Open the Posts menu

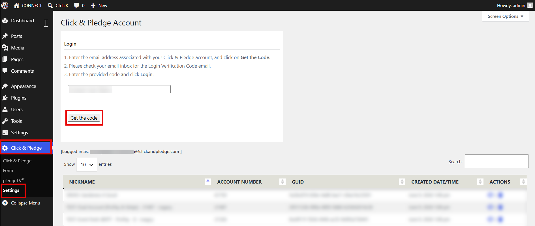pyautogui.click(x=16, y=36)
